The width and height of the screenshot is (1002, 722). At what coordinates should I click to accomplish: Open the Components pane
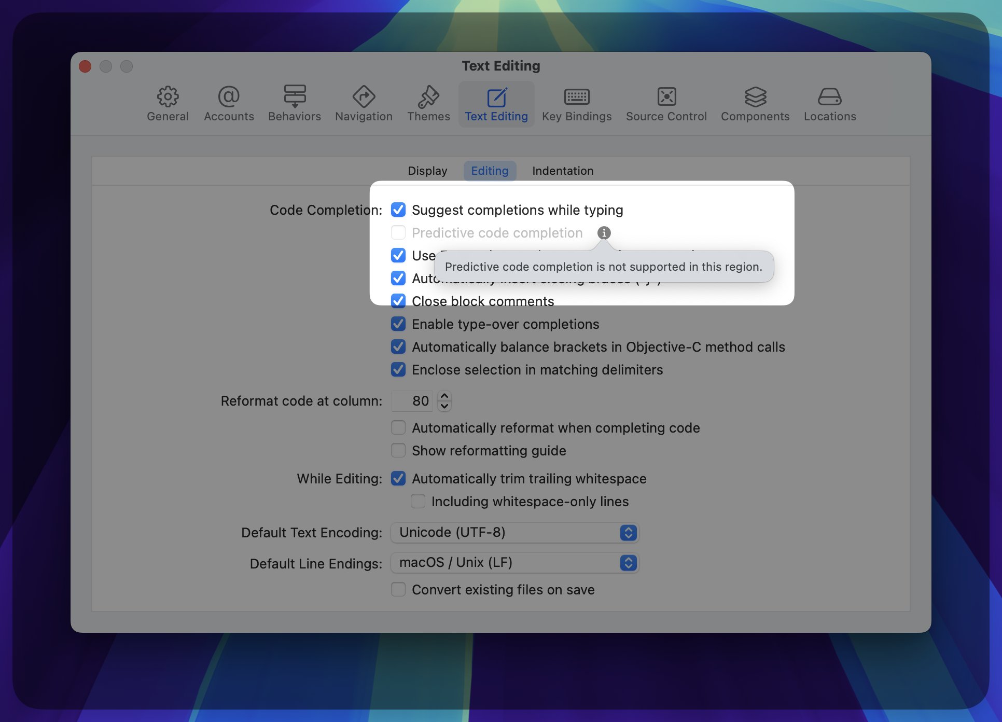tap(755, 104)
